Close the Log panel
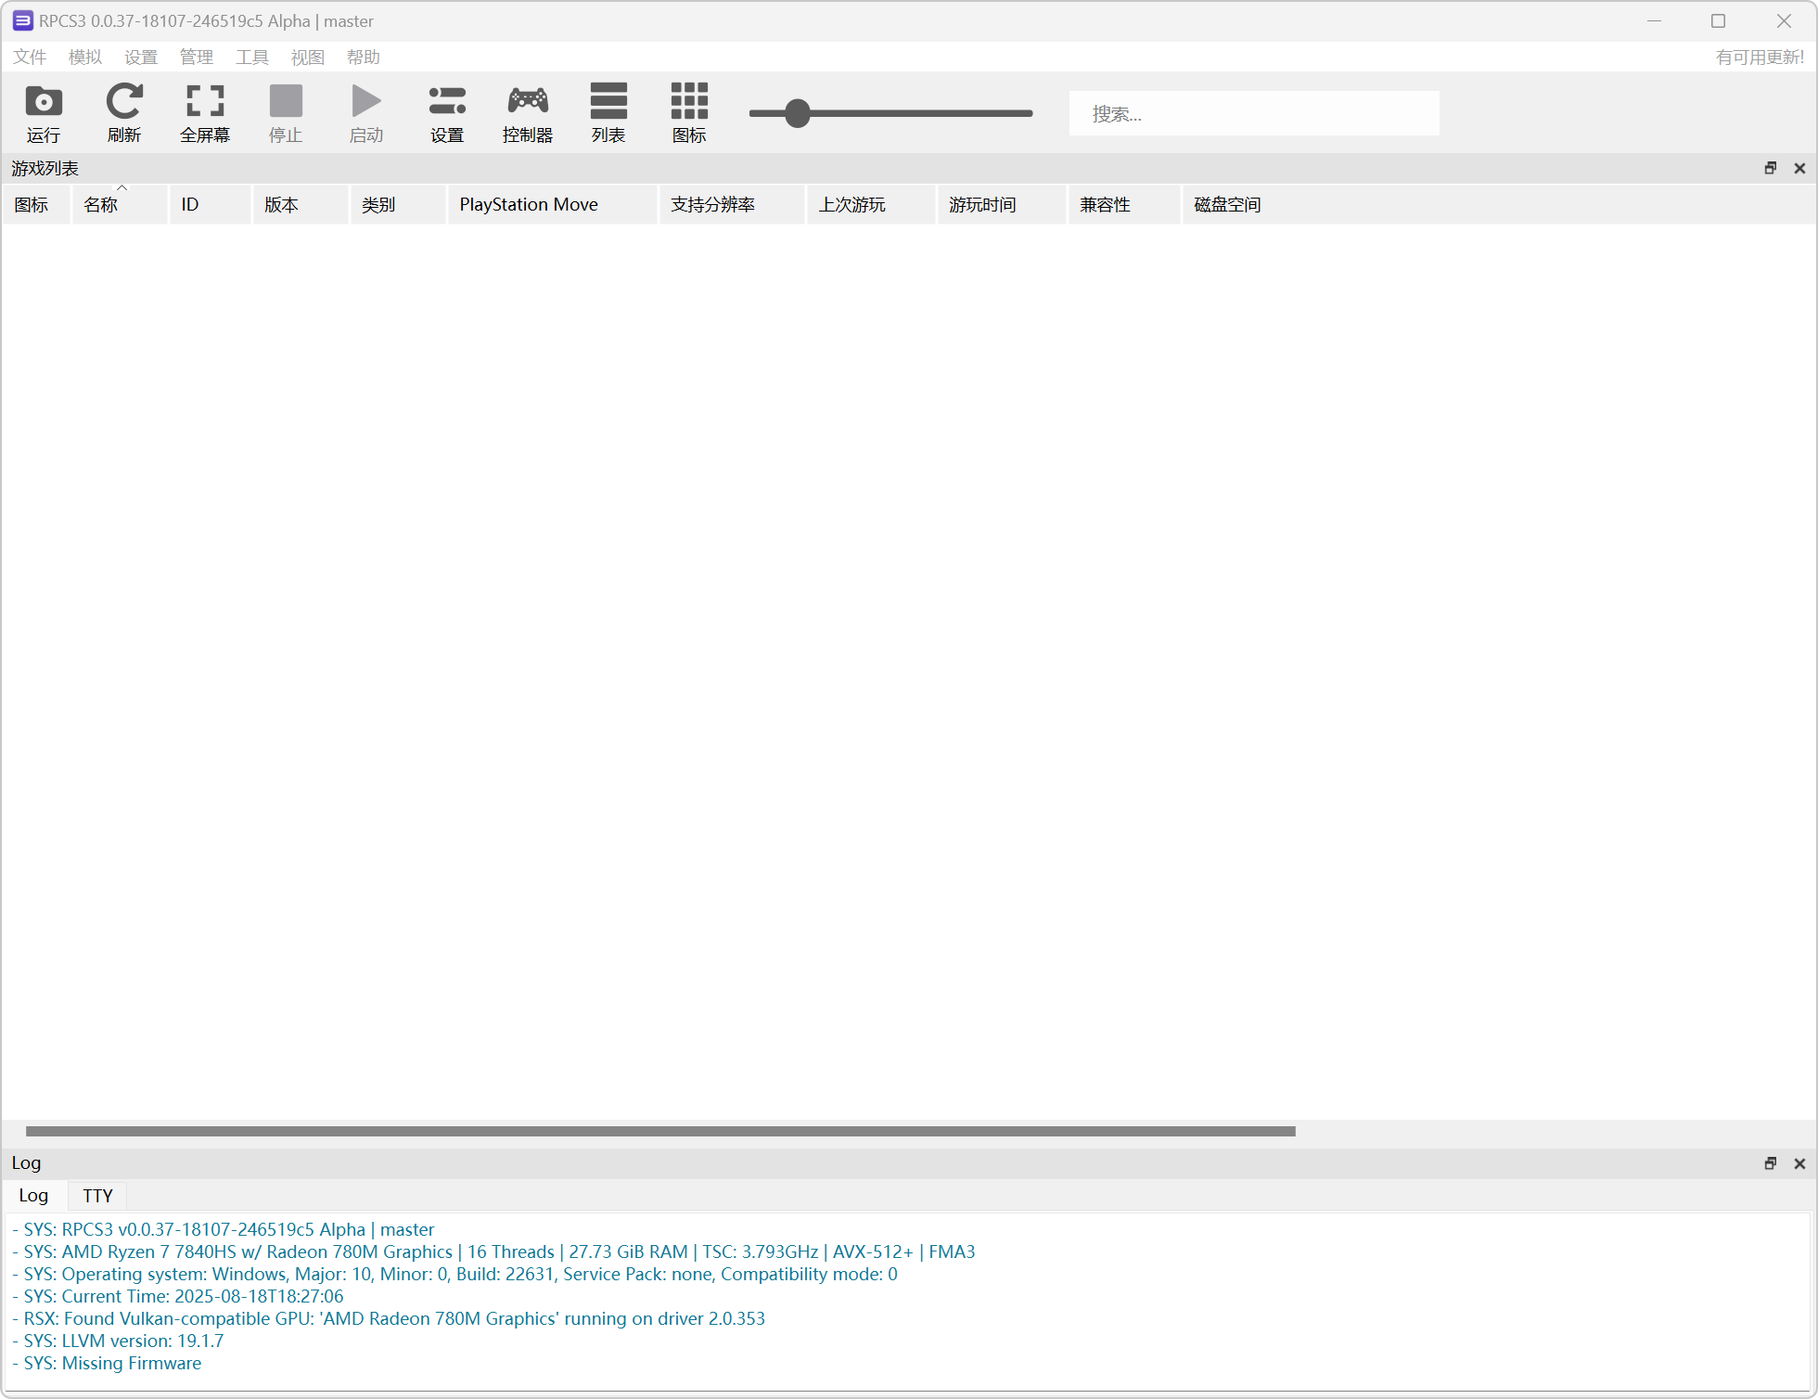1818x1399 pixels. (x=1800, y=1162)
